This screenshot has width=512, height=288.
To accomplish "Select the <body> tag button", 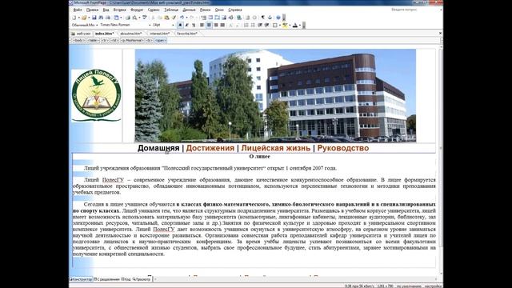I will (79, 41).
